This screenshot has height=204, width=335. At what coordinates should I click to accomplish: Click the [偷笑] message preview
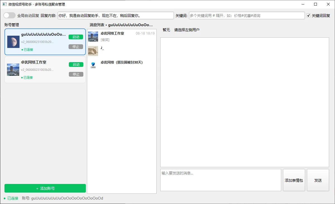(105, 40)
